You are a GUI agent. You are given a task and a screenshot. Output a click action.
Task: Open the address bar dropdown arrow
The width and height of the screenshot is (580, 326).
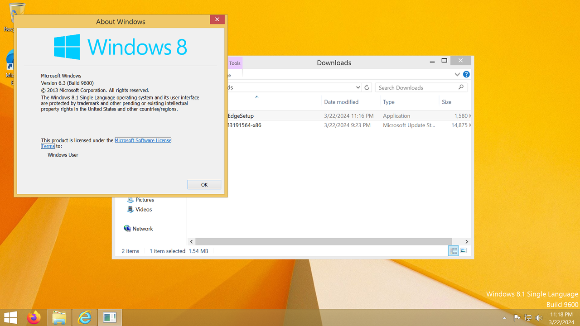[x=358, y=87]
